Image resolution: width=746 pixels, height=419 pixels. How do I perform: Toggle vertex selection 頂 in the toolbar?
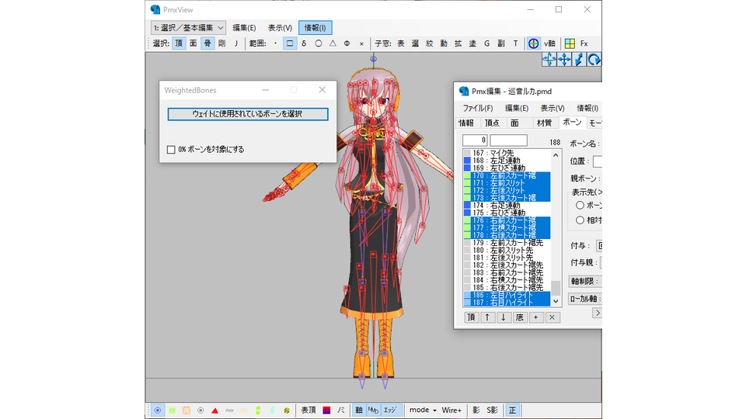point(179,43)
